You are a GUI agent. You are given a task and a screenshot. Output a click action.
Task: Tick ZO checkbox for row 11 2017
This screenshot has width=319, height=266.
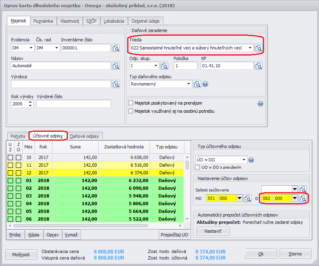click(19, 165)
